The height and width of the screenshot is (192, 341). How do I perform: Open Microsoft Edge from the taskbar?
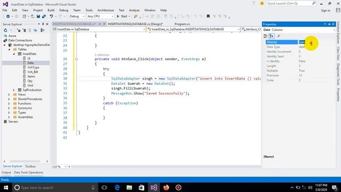click(x=117, y=187)
